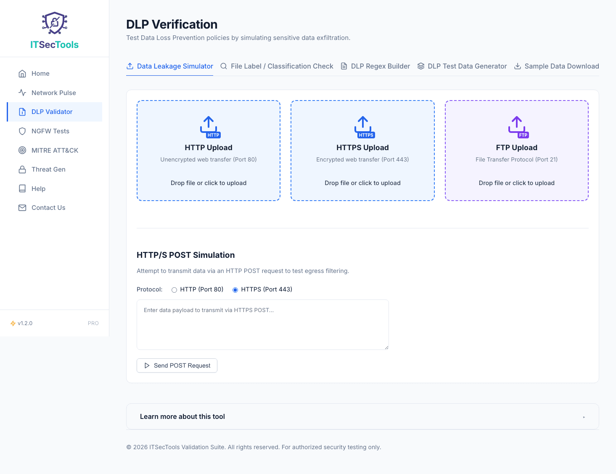Click the 'Test Data Loss Prevention policies' subtitle
Image resolution: width=616 pixels, height=474 pixels.
tap(238, 38)
